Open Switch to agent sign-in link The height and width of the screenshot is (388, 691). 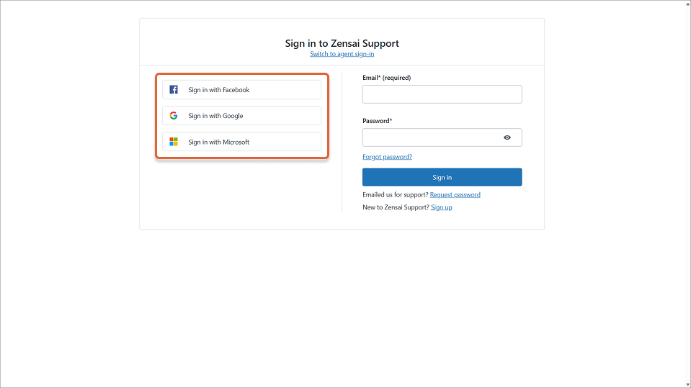click(342, 54)
